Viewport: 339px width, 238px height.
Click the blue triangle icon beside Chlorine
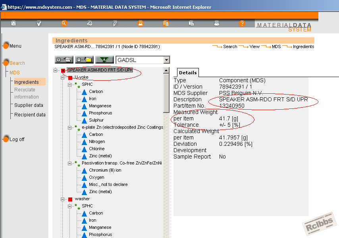coord(84,149)
